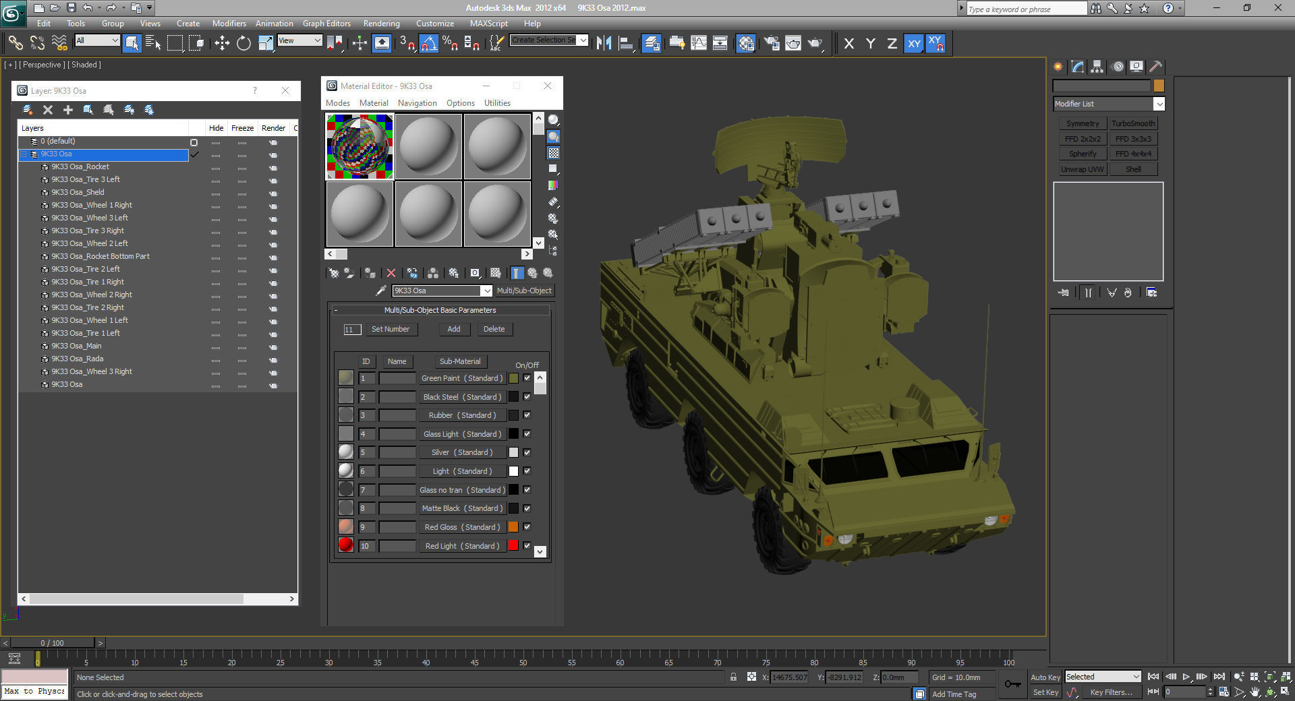Open the Curve Editor

click(699, 43)
